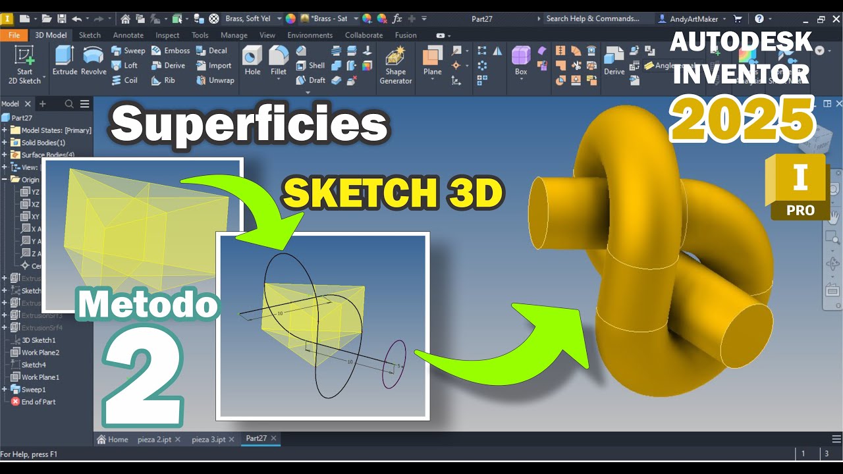Switch to the pieza 2.ipt document tab
843x474 pixels.
click(x=155, y=439)
